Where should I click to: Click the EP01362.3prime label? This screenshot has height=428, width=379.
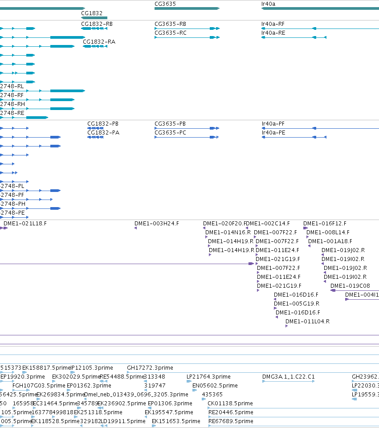(89, 386)
